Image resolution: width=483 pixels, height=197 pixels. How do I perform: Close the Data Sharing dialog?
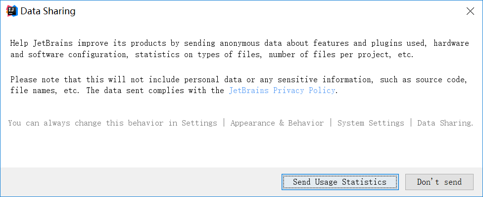[x=470, y=11]
